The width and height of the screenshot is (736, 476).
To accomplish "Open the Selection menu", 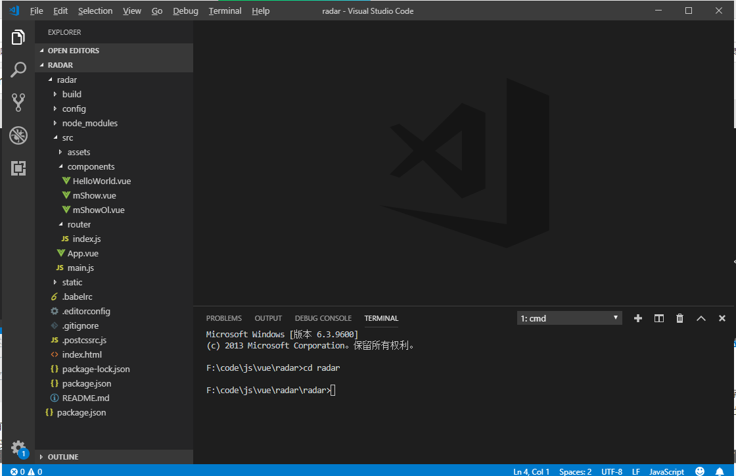I will coord(95,11).
